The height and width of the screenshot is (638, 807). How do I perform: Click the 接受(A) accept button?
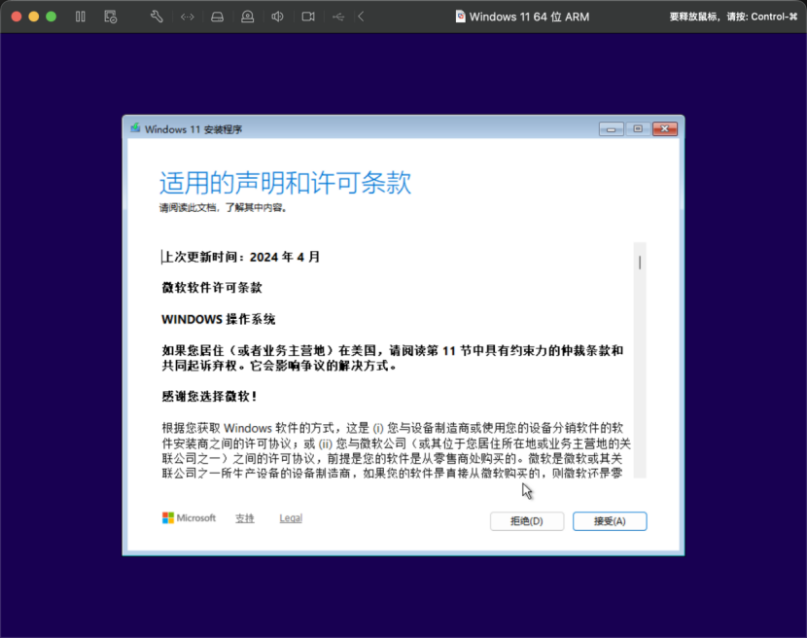pos(610,521)
